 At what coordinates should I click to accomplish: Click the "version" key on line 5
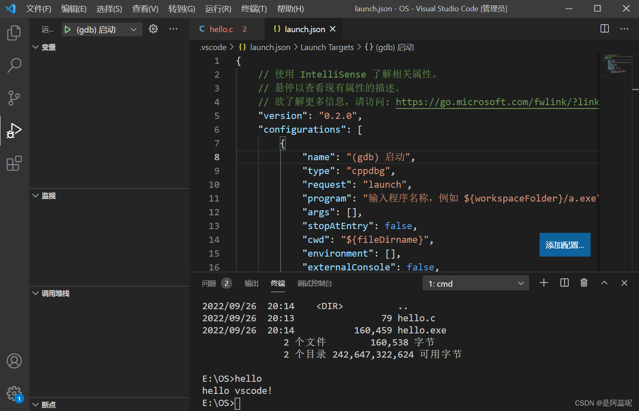tap(283, 116)
